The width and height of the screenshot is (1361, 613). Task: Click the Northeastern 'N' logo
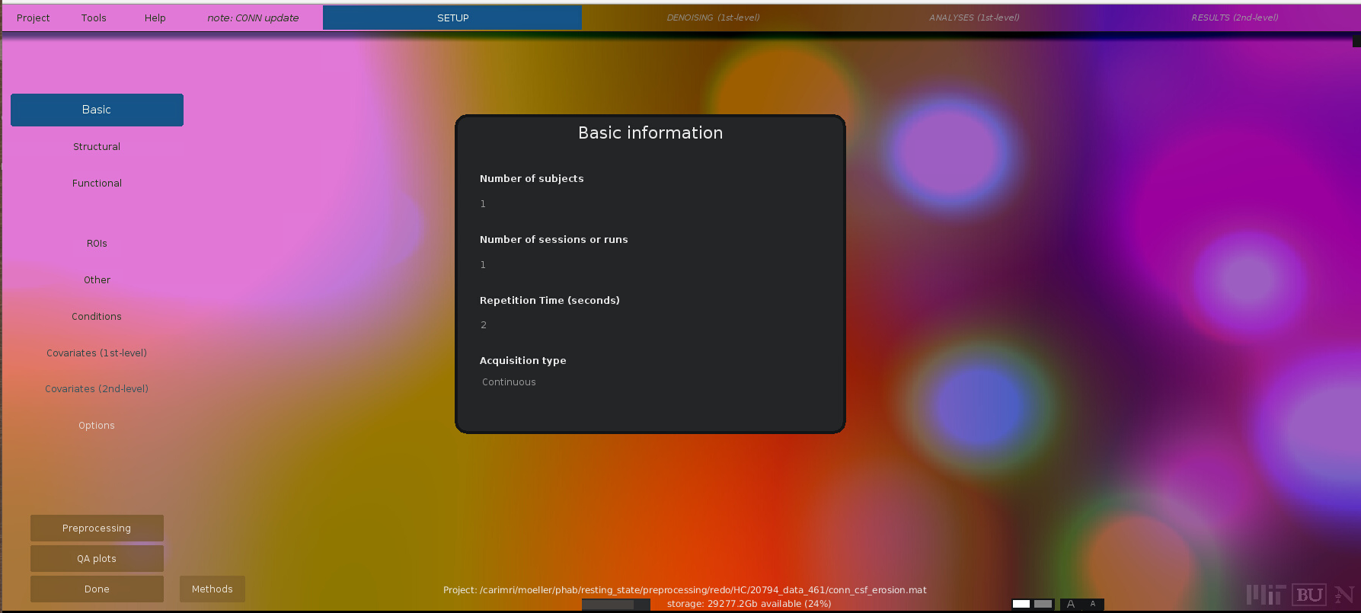pyautogui.click(x=1344, y=595)
